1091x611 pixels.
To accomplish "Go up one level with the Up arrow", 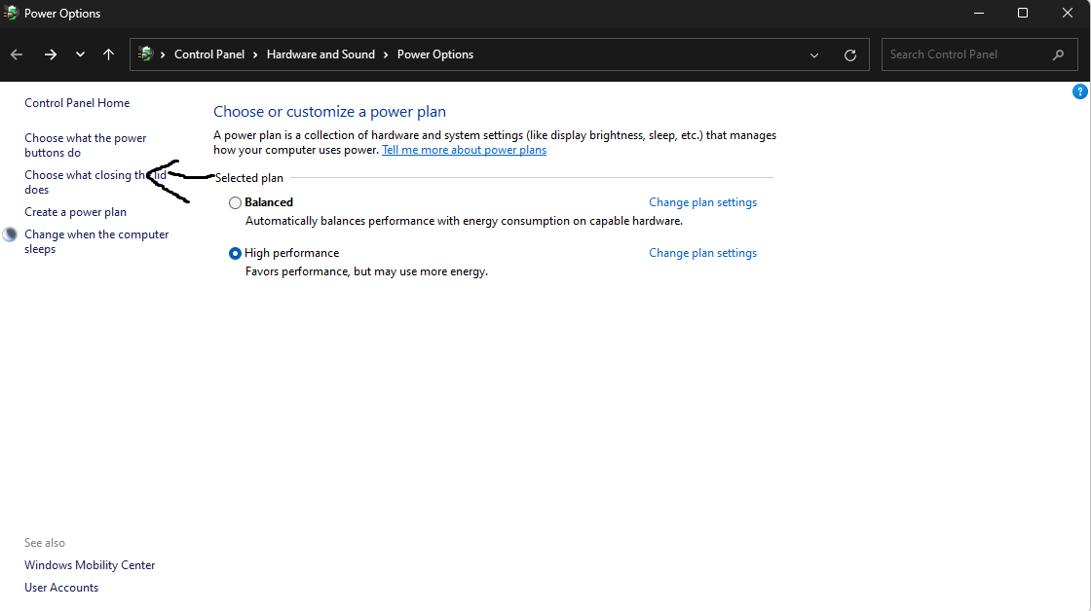I will [108, 54].
